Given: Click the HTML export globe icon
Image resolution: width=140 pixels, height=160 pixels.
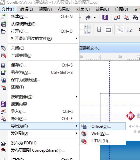Looking at the screenshot, I should pos(84,141).
